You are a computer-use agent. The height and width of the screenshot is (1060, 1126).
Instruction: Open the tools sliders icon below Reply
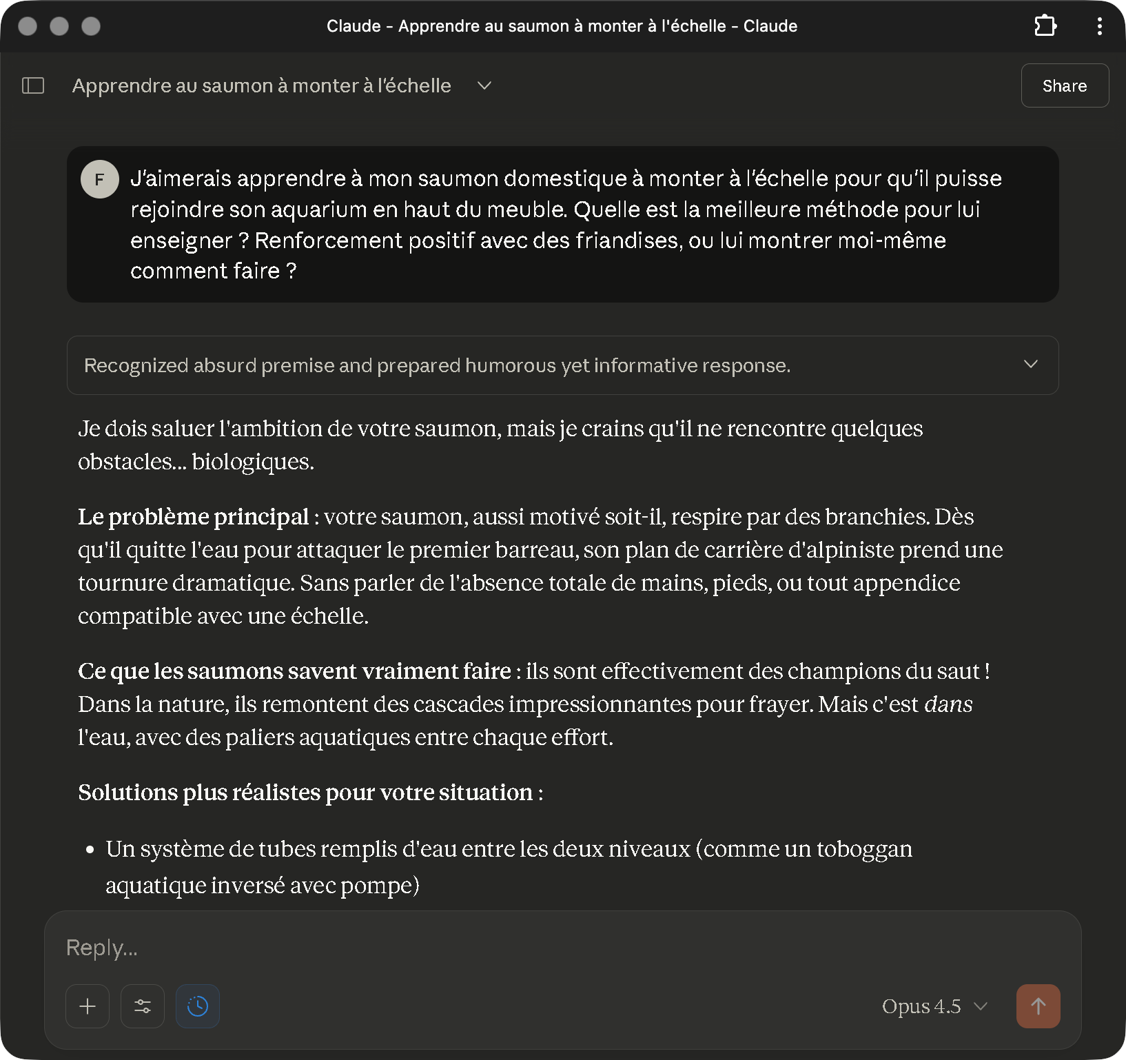point(143,1006)
